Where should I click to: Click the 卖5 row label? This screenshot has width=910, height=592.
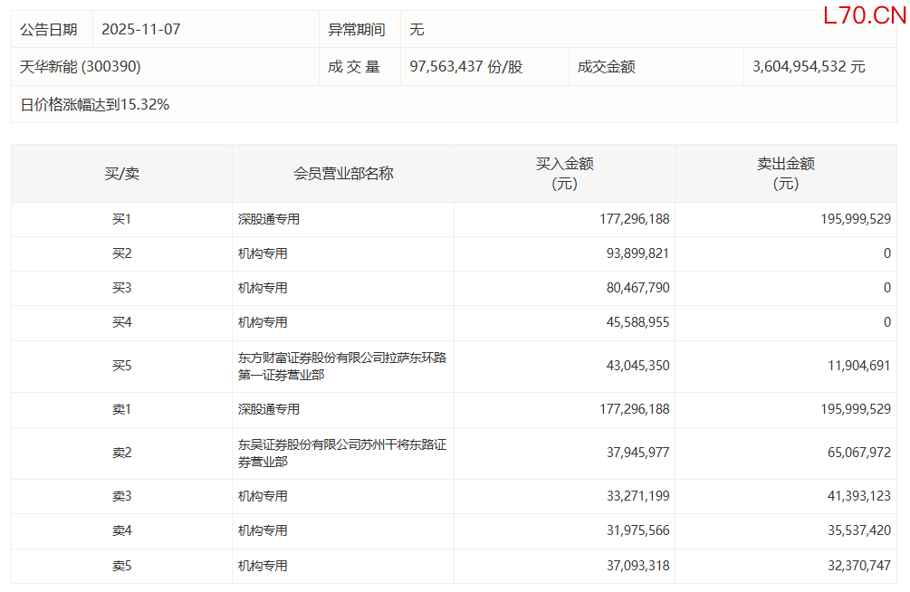point(121,565)
